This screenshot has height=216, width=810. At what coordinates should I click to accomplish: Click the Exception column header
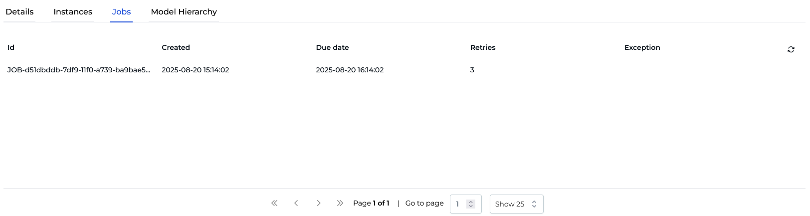pos(642,47)
